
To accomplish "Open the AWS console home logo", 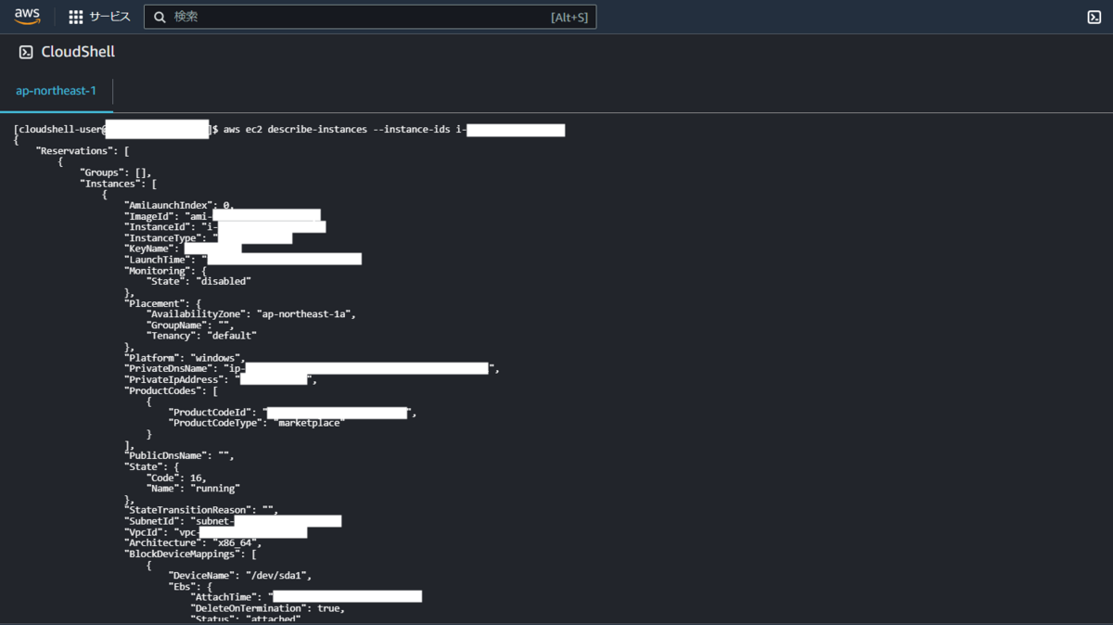I will (27, 17).
